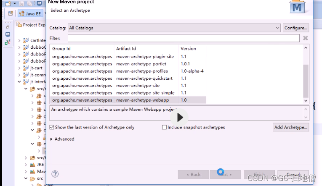Image resolution: width=322 pixels, height=186 pixels.
Task: Collapse the jt-interf project node
Action: (x=19, y=82)
